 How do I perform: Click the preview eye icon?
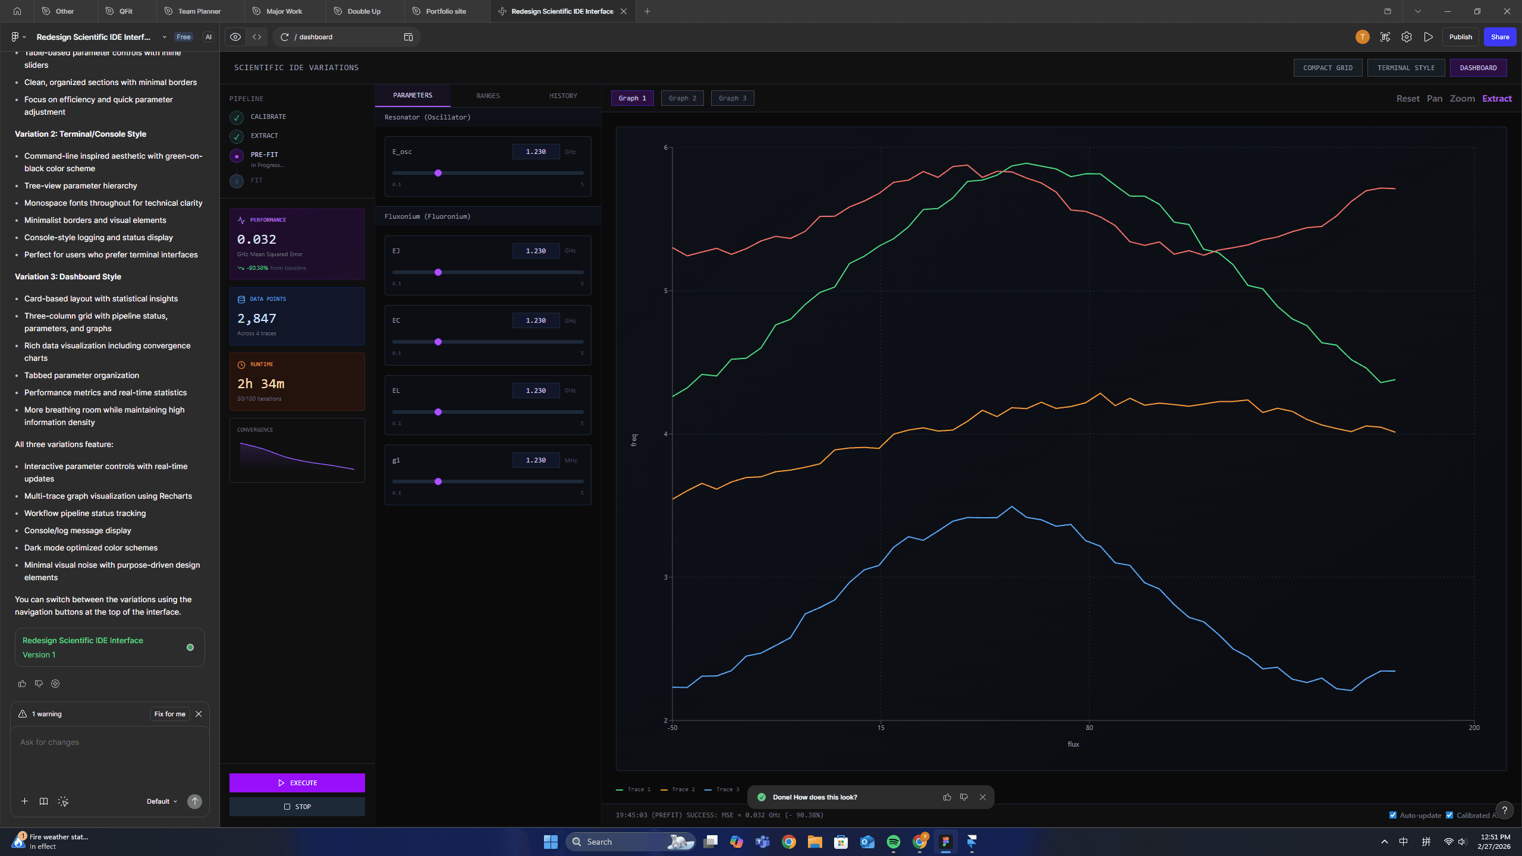click(x=235, y=37)
